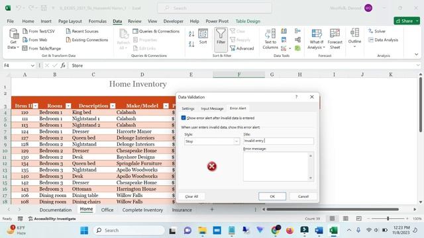Open the Sort dialog
The width and height of the screenshot is (424, 238).
[x=203, y=36]
